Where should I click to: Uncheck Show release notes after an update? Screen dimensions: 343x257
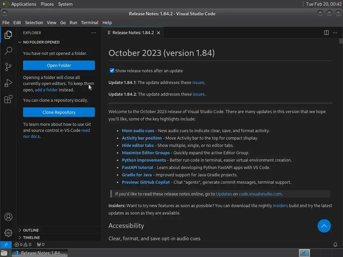112,71
